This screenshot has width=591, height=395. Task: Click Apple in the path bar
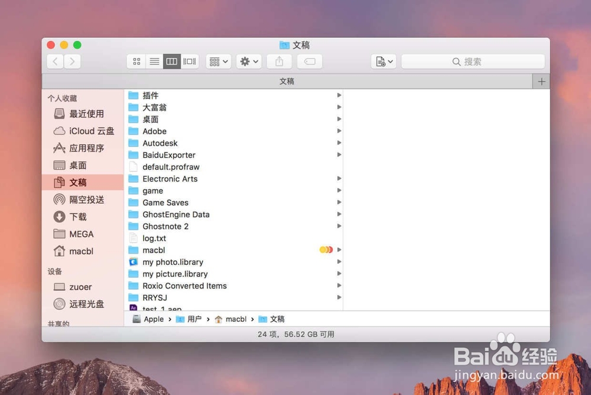click(x=148, y=319)
